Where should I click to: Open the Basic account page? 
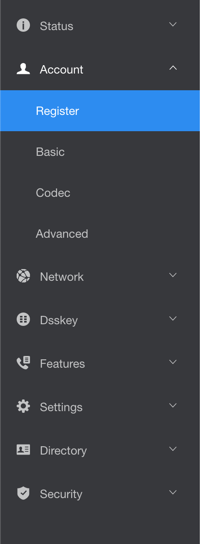100,152
